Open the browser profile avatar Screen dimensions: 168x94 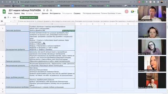click(x=162, y=2)
